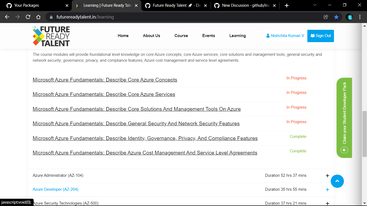Open the Events menu item
Image resolution: width=367 pixels, height=206 pixels.
click(x=208, y=36)
